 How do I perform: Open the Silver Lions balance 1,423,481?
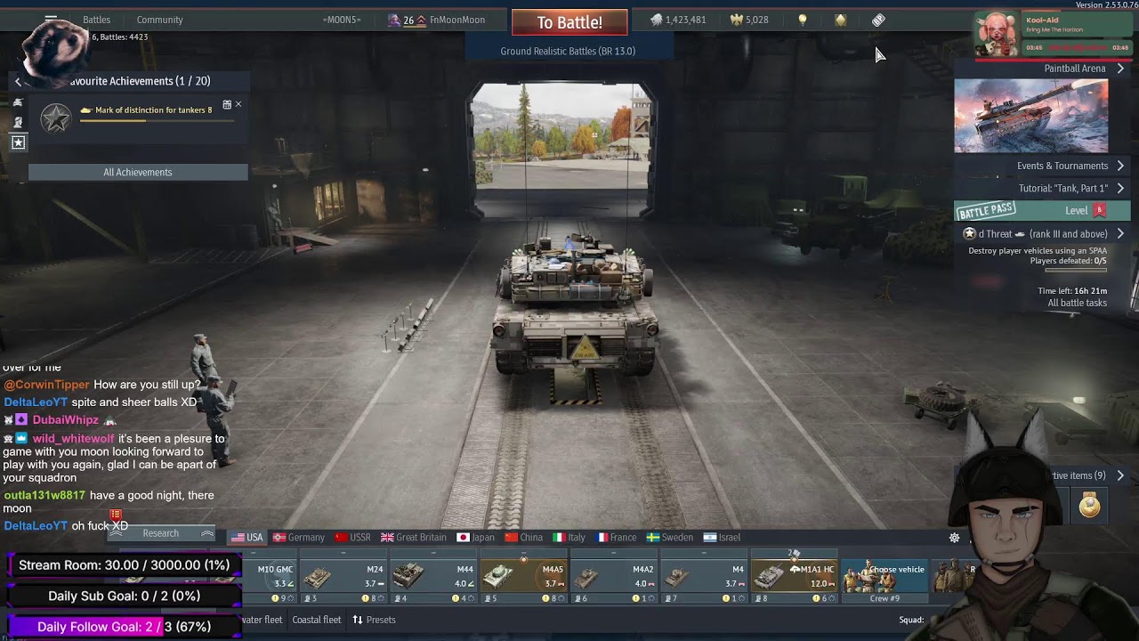pos(678,20)
